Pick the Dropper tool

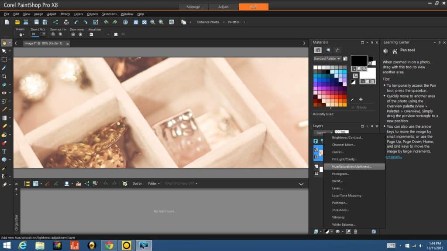tap(4, 68)
